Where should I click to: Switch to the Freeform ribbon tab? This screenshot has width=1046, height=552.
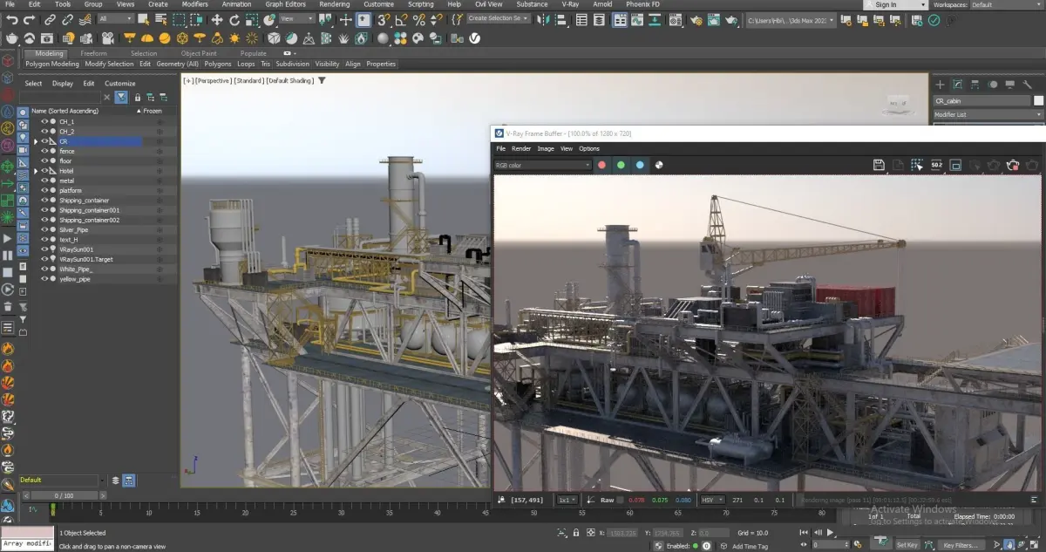(93, 53)
